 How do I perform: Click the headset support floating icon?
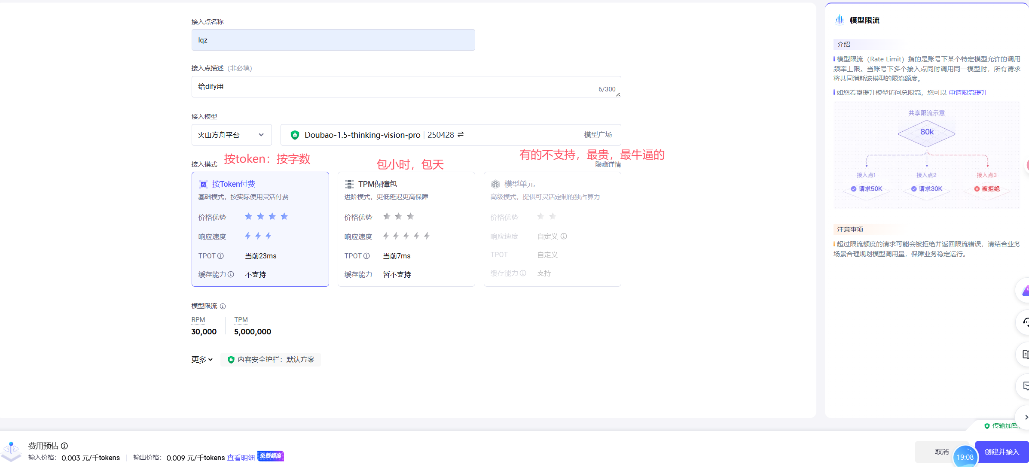(1025, 322)
